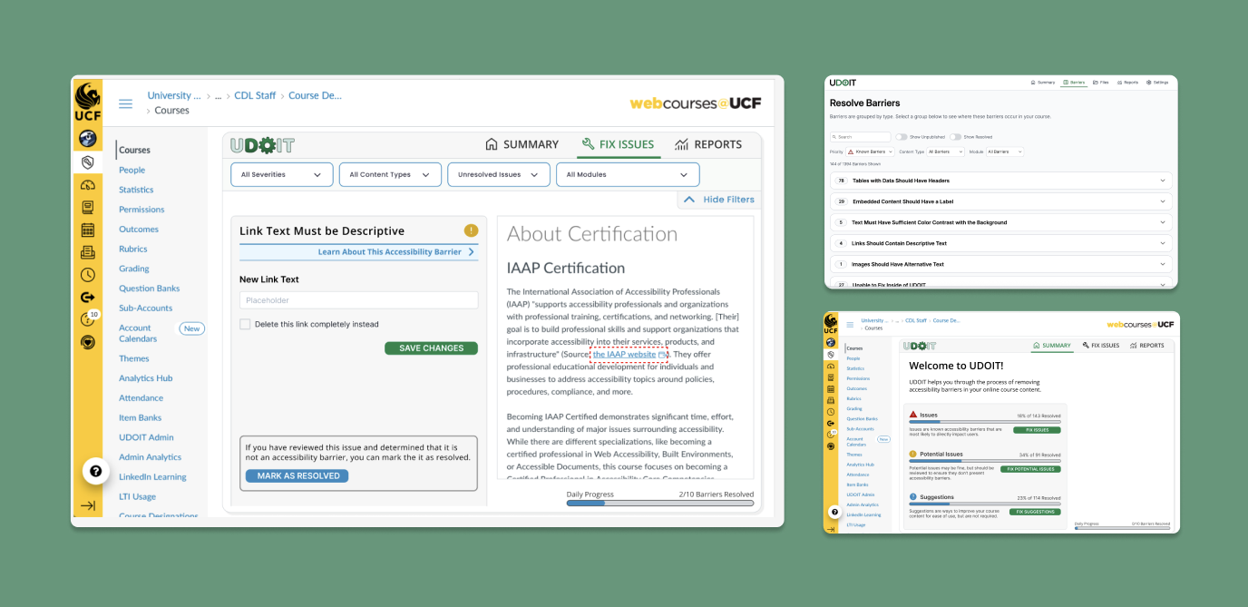Open the All Modules dropdown
This screenshot has width=1248, height=607.
[x=628, y=174]
